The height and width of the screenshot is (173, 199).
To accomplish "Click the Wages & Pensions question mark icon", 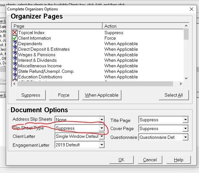I will [x=15, y=55].
